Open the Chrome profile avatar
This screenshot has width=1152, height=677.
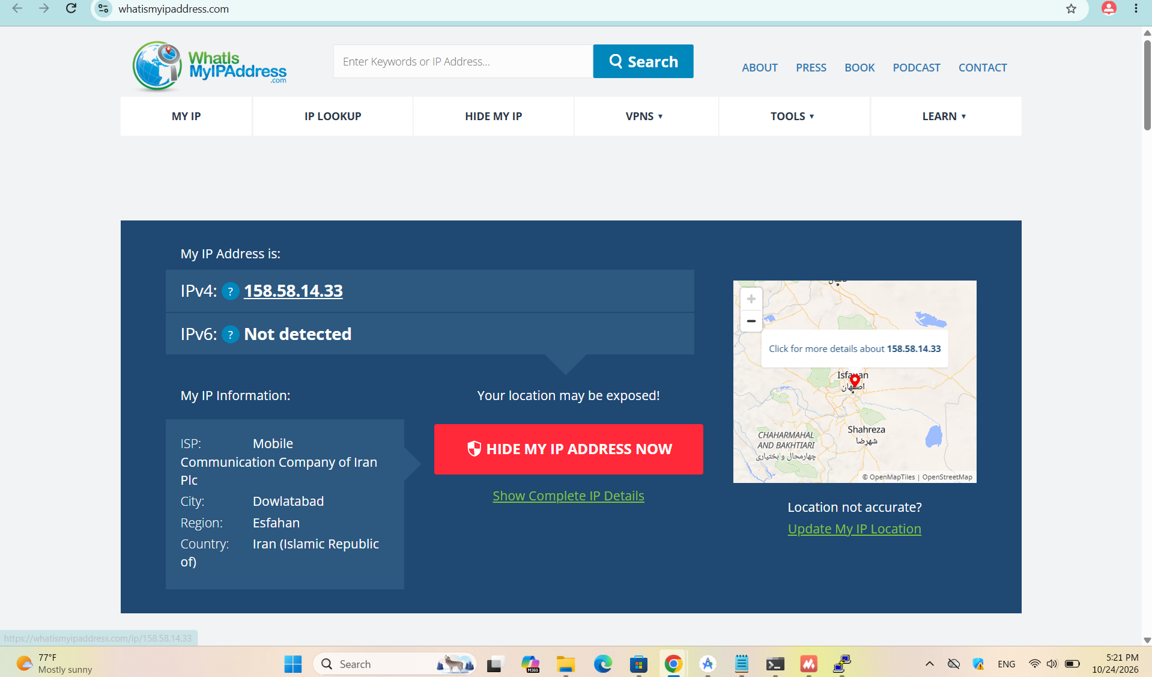[1109, 8]
